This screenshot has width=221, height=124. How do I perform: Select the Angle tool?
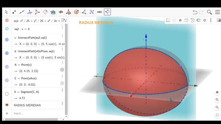[x=84, y=12]
